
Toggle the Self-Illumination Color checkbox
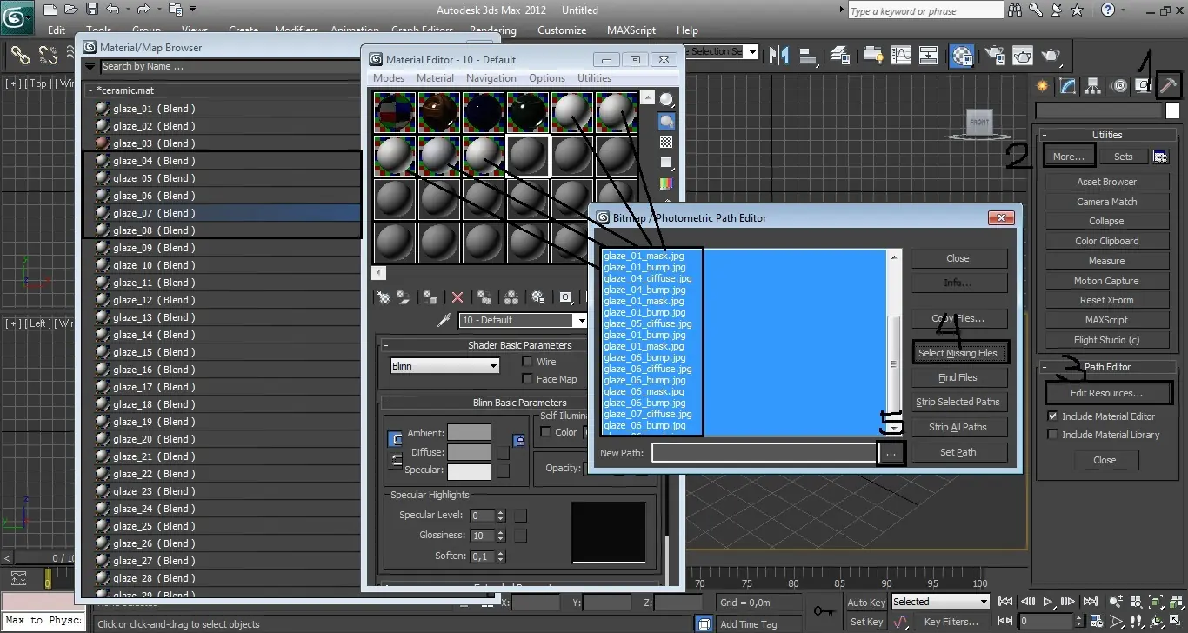546,432
